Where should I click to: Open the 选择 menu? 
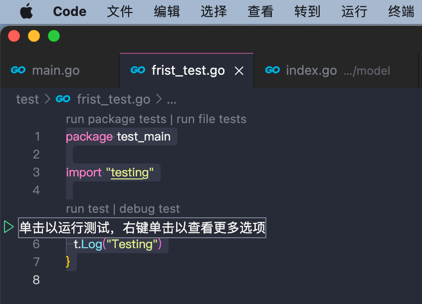[x=213, y=11]
